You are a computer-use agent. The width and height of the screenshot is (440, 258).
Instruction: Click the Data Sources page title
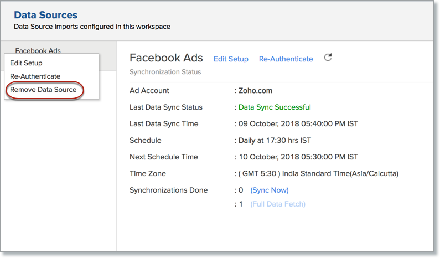[46, 15]
